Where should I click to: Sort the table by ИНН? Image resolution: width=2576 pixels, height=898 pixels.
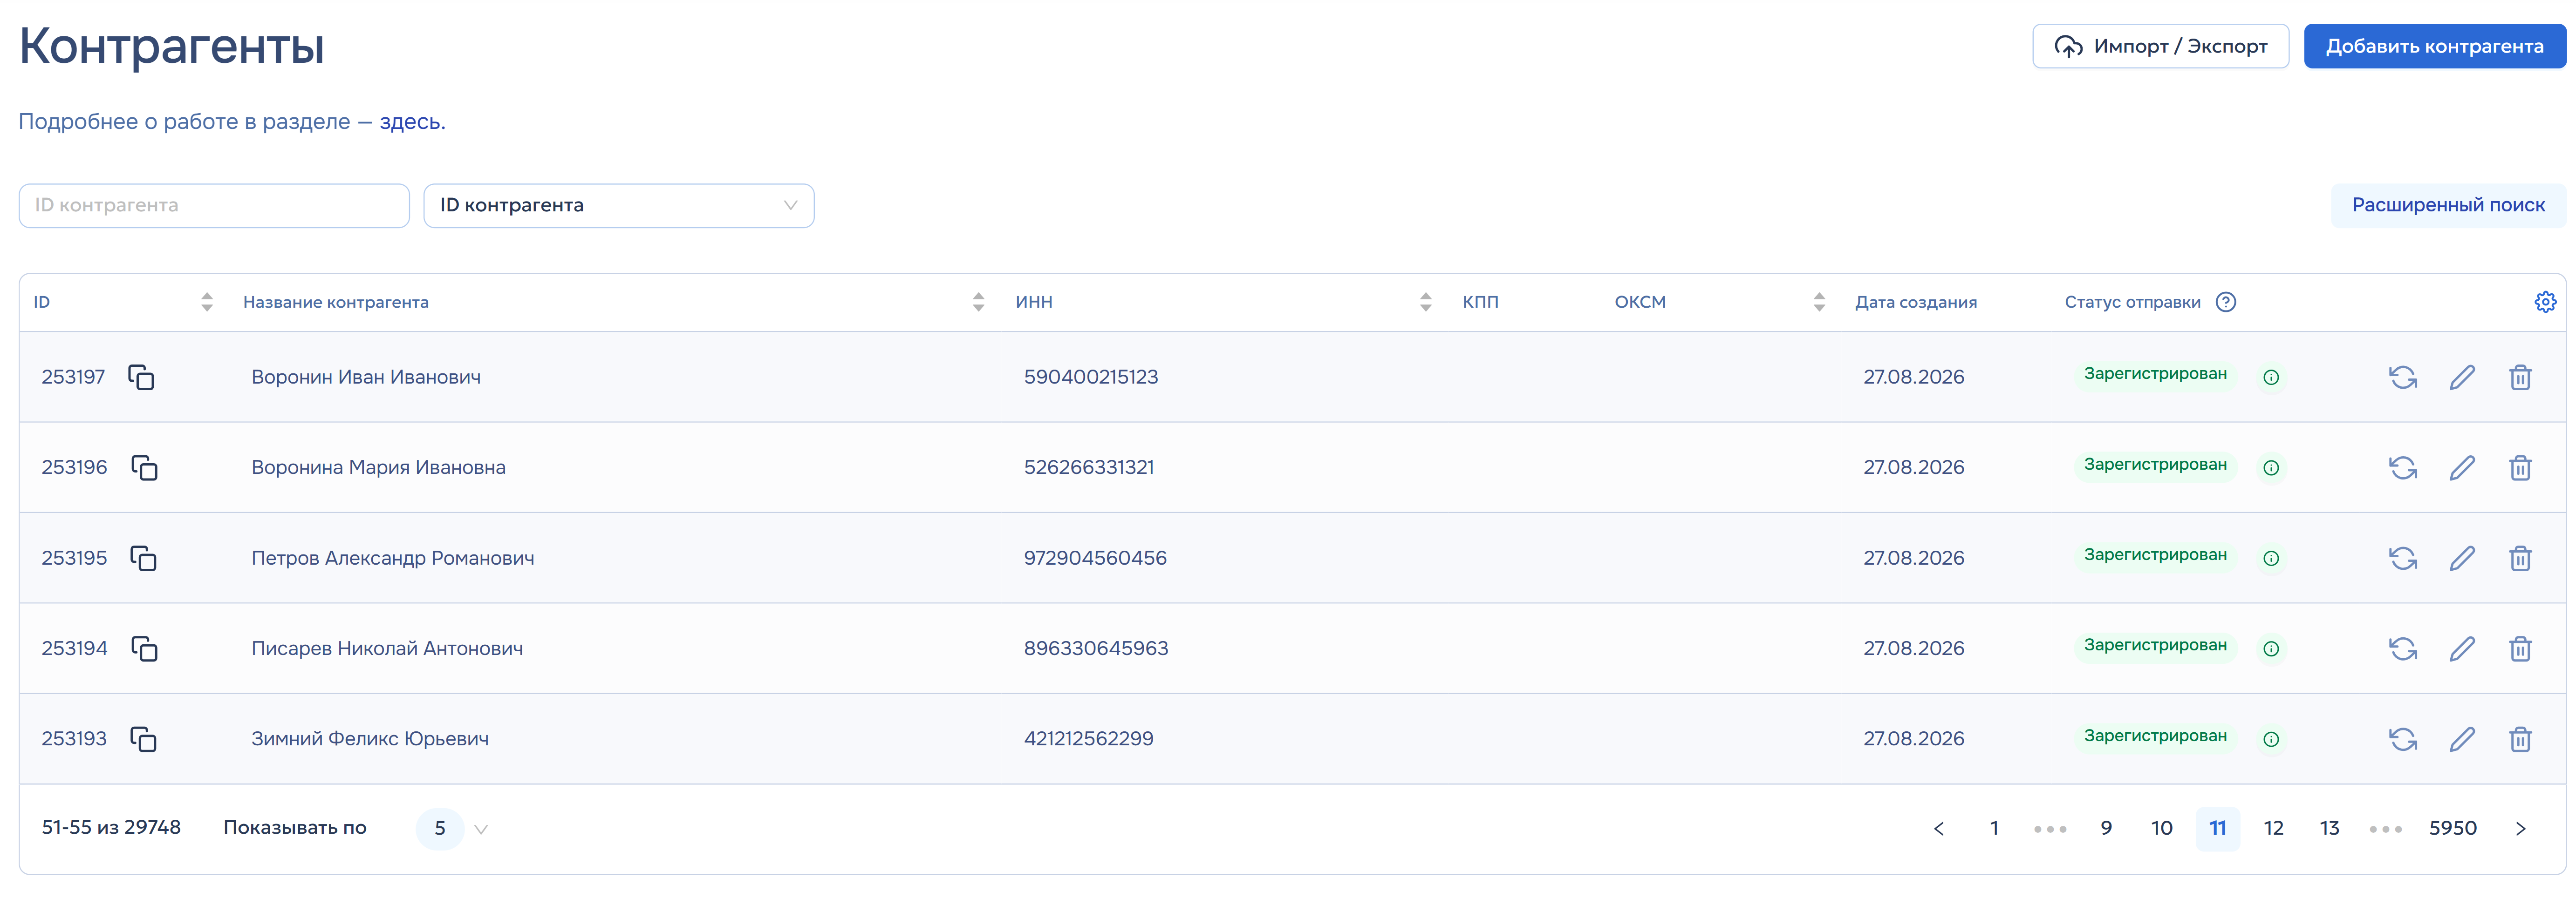(x=1425, y=302)
